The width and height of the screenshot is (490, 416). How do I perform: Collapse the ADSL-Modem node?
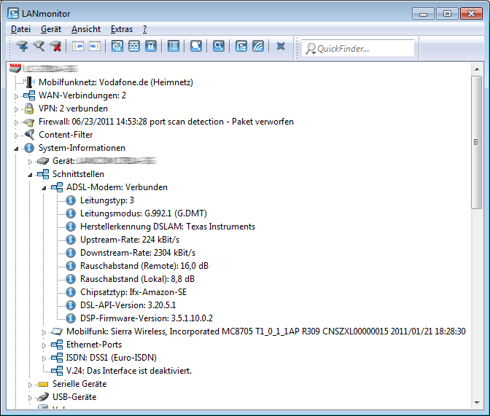pyautogui.click(x=43, y=187)
